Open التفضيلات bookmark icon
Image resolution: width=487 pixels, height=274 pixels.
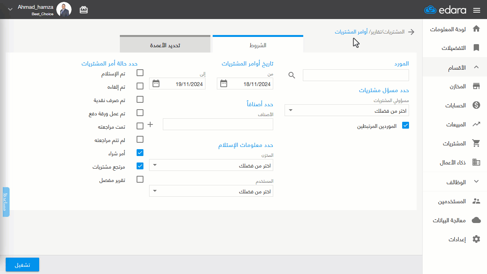click(476, 48)
